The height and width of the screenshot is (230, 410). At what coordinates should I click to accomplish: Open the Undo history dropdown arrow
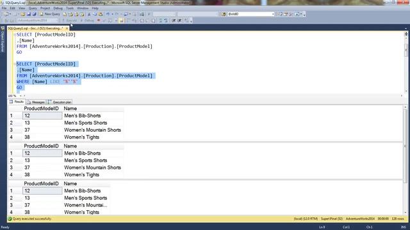pos(112,14)
